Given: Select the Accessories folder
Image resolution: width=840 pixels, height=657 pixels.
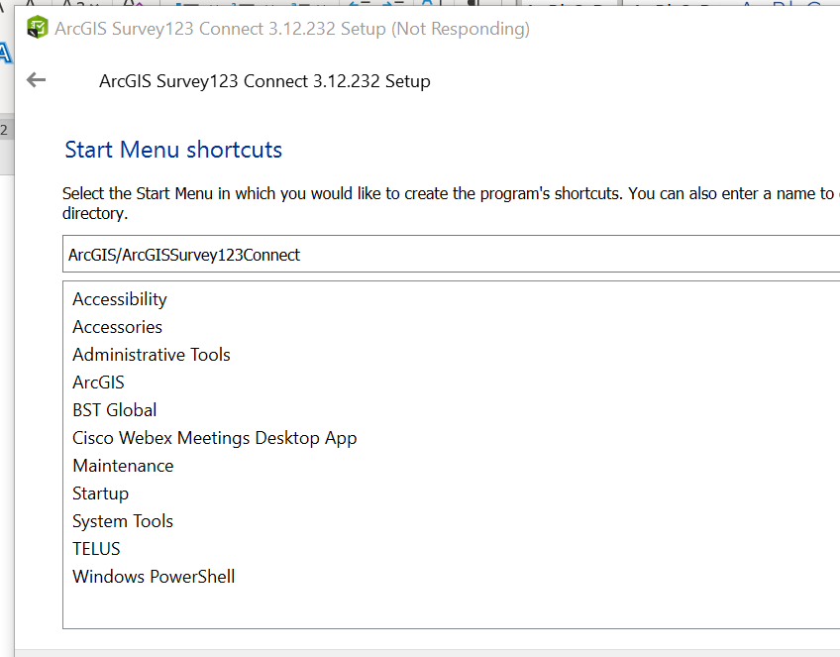Looking at the screenshot, I should coord(117,326).
